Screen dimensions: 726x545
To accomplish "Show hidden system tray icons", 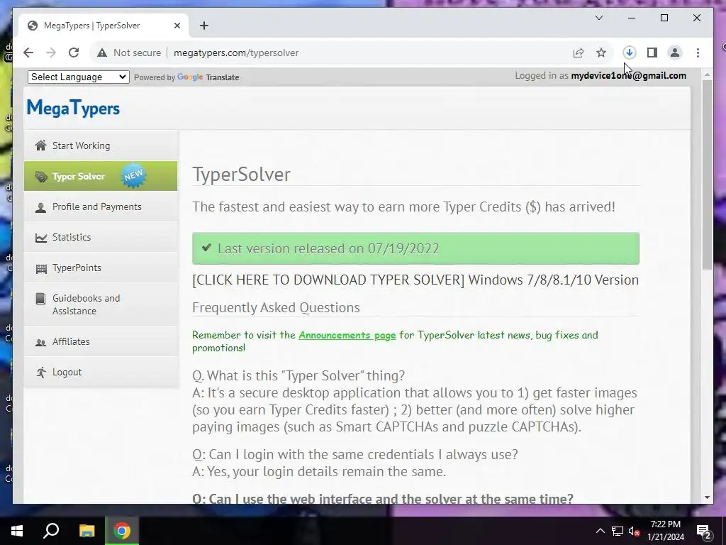I will (600, 531).
